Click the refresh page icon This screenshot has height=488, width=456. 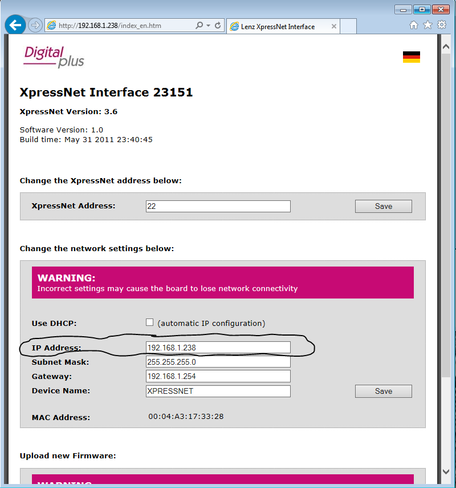click(218, 26)
